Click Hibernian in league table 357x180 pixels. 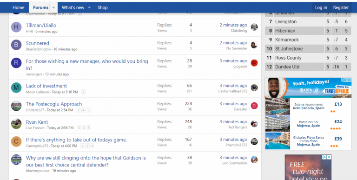285,31
